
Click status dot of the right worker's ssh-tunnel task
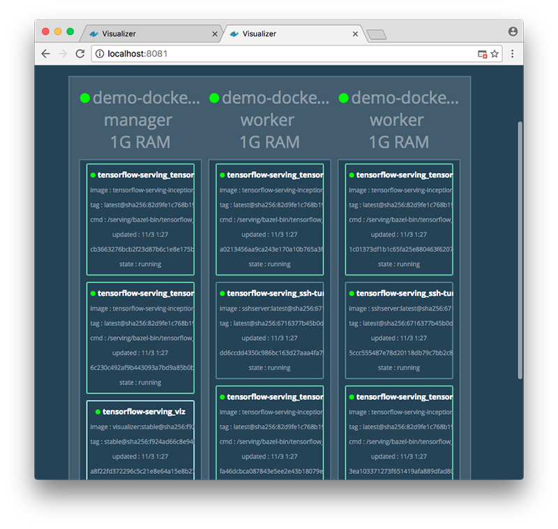[352, 293]
